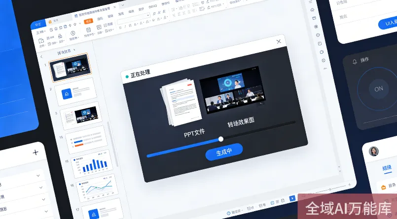The height and width of the screenshot is (219, 397).
Task: Click the clock icon in status bar
Action: click(229, 213)
